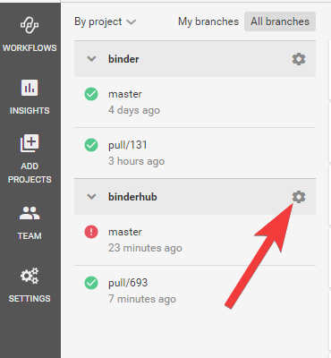331x358 pixels.
Task: Click the Add Projects icon
Action: click(x=30, y=143)
